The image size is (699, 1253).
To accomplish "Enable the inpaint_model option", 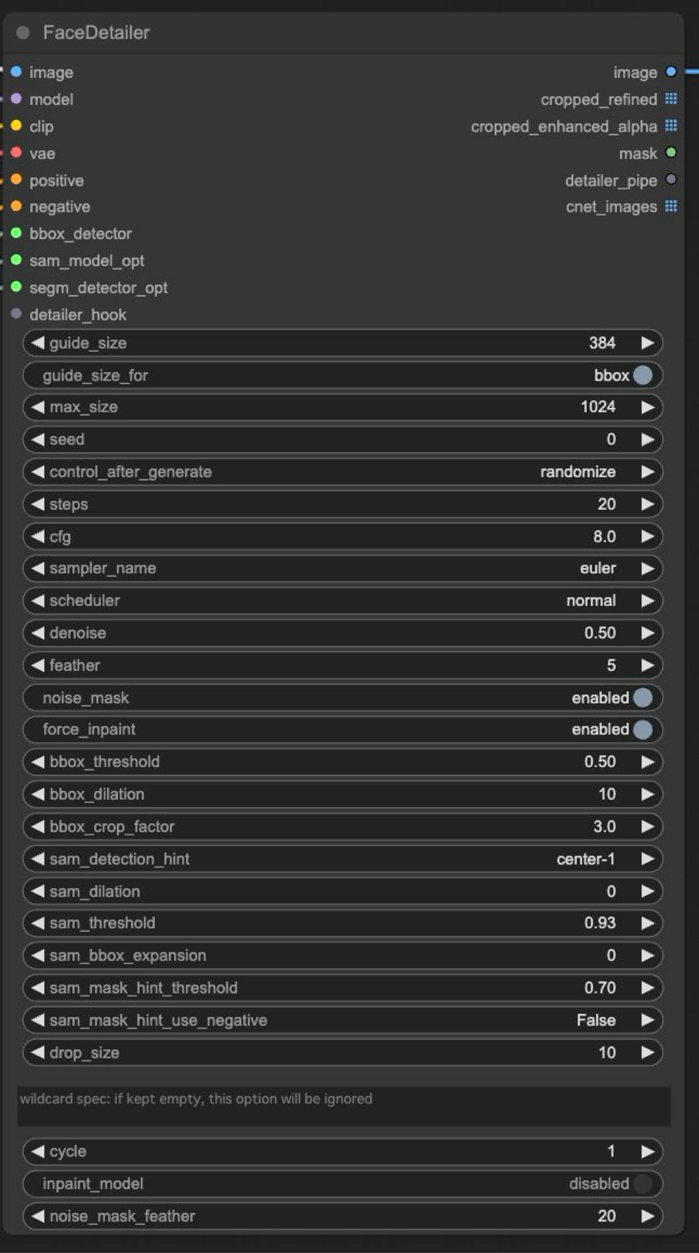I will (642, 1183).
